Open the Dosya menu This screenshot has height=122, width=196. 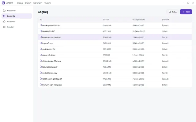tap(20, 3)
